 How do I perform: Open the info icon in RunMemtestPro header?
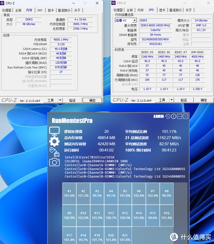(174, 116)
